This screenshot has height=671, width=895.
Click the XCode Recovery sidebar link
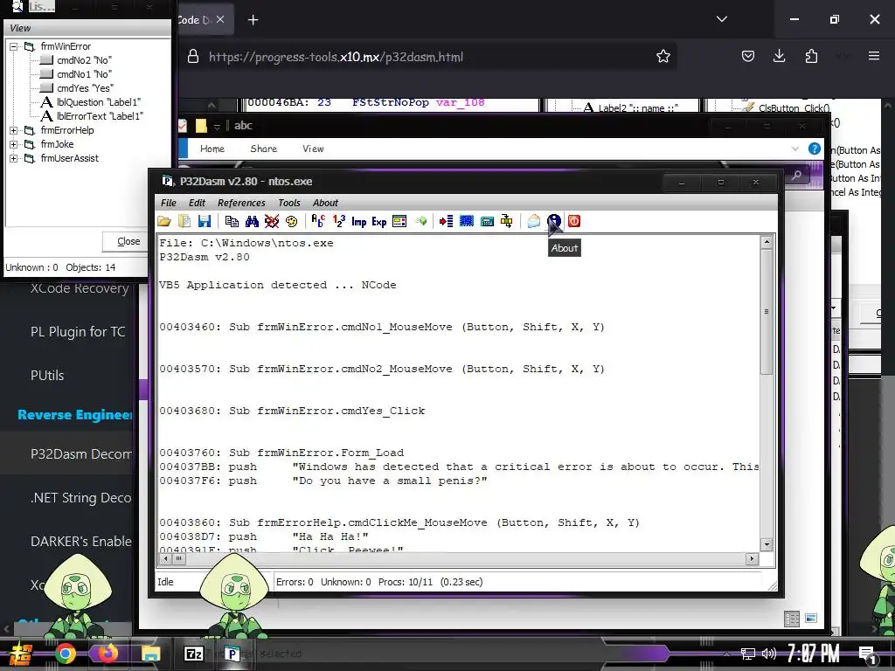80,288
